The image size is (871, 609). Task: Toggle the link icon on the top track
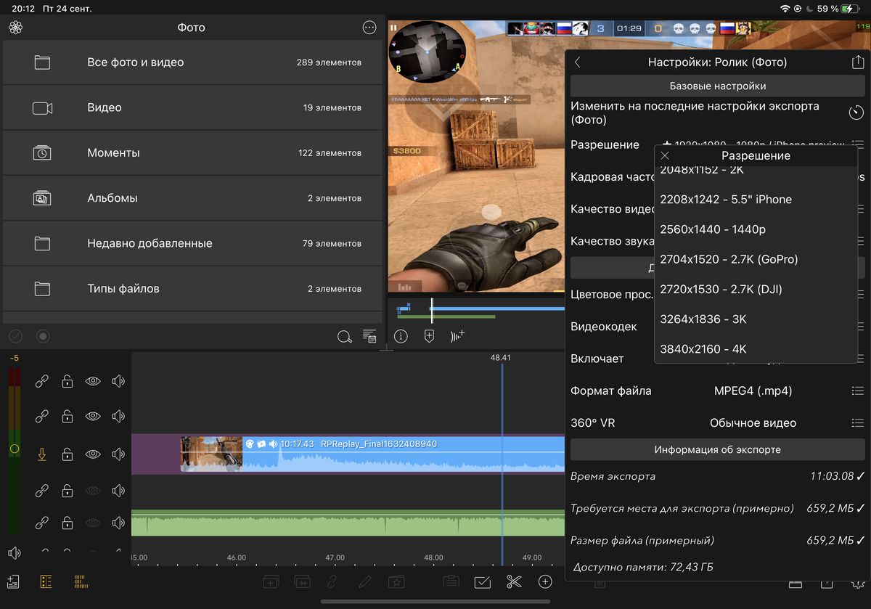coord(42,380)
